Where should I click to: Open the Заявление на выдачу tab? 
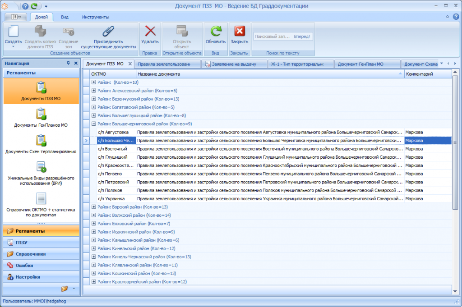point(234,64)
